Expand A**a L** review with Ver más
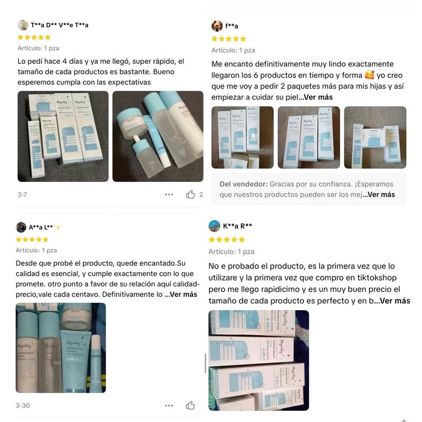This screenshot has width=422, height=422. (x=181, y=294)
